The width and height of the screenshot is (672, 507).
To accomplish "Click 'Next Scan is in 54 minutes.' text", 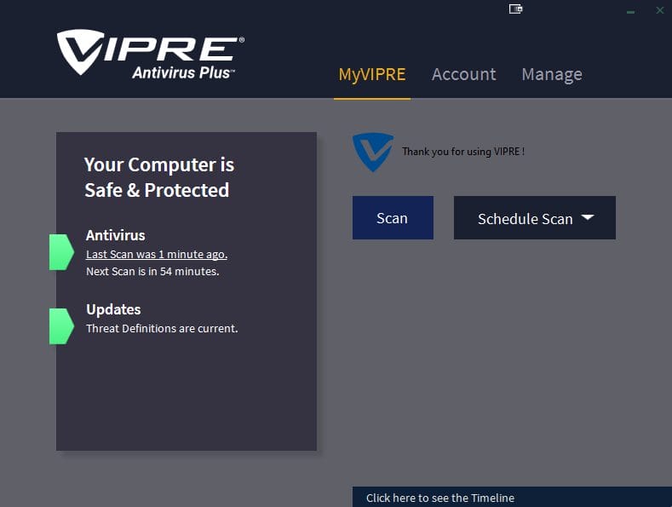I will pyautogui.click(x=152, y=272).
